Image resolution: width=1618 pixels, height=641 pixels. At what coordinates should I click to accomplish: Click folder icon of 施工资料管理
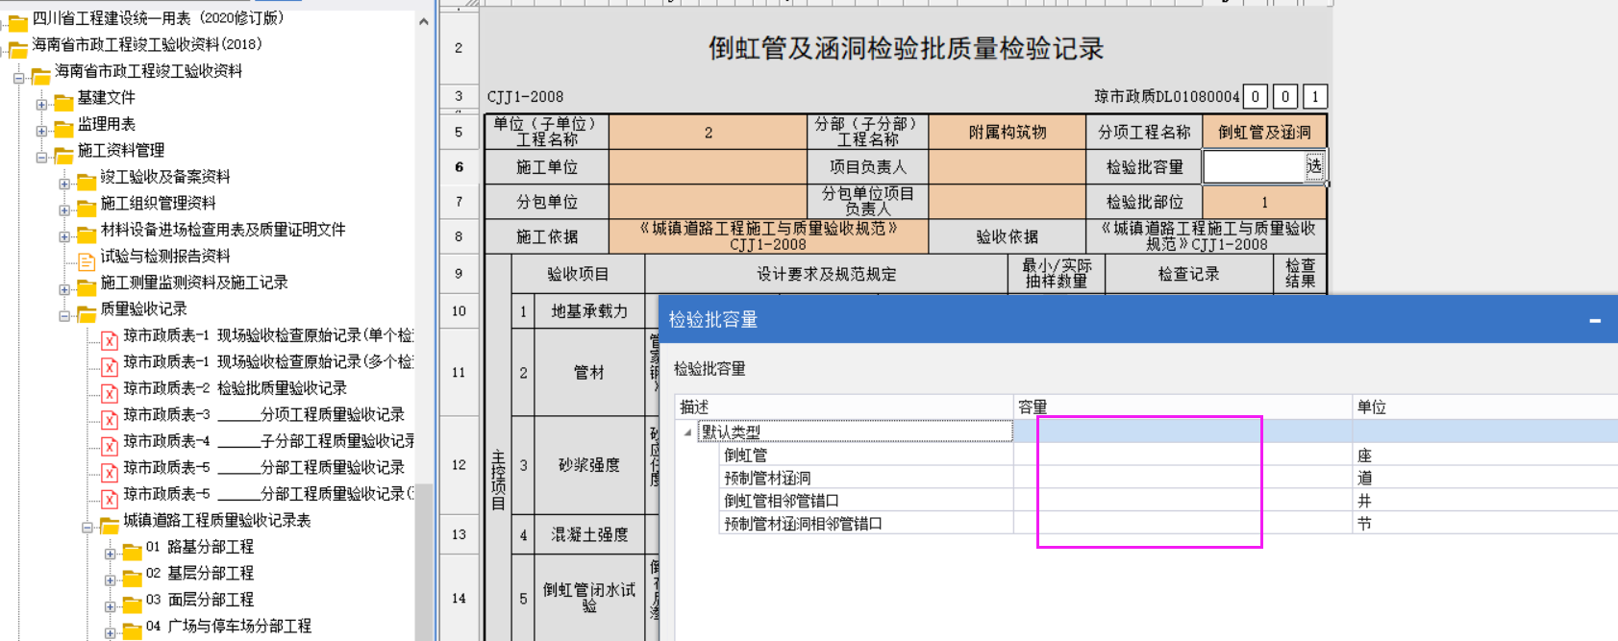pyautogui.click(x=63, y=156)
